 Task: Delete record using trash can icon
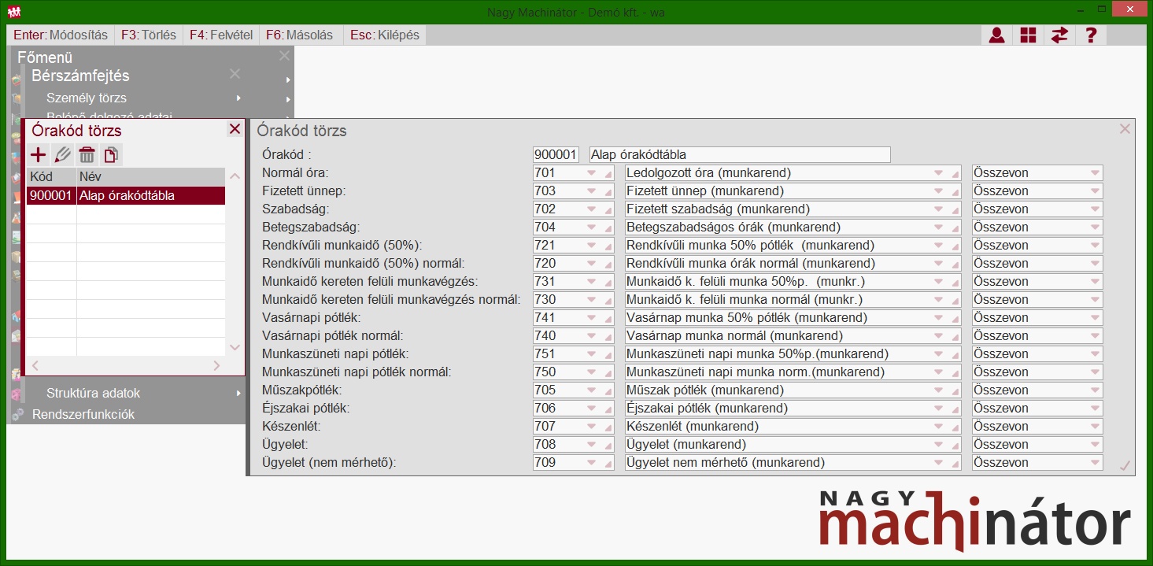pos(87,154)
